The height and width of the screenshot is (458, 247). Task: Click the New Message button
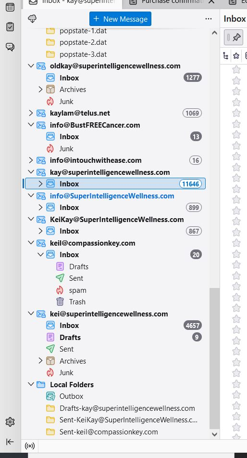120,19
